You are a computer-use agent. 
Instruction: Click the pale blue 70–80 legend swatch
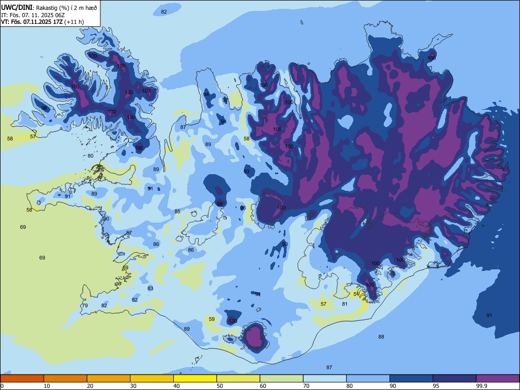(x=324, y=379)
